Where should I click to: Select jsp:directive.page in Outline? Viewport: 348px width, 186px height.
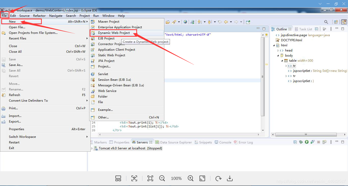pos(303,35)
